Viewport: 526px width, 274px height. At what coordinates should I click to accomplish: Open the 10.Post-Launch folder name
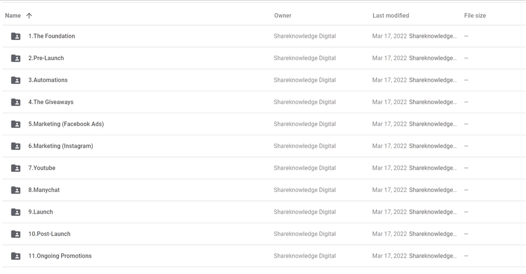49,234
